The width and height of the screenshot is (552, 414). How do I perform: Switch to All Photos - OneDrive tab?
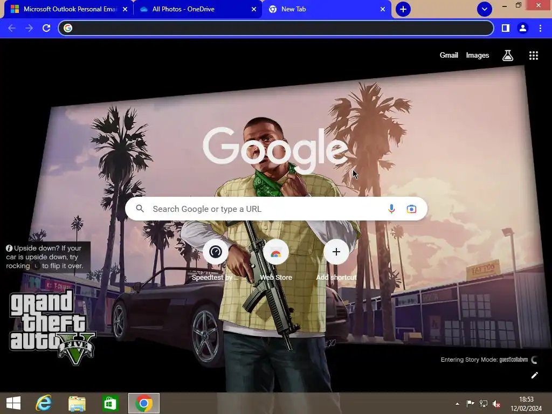(197, 9)
